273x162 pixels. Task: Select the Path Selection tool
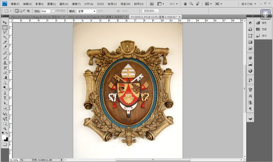pyautogui.click(x=5, y=103)
